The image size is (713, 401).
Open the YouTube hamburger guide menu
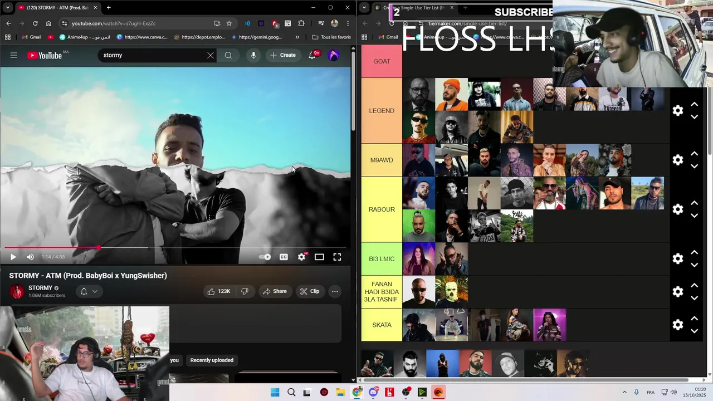pyautogui.click(x=14, y=55)
